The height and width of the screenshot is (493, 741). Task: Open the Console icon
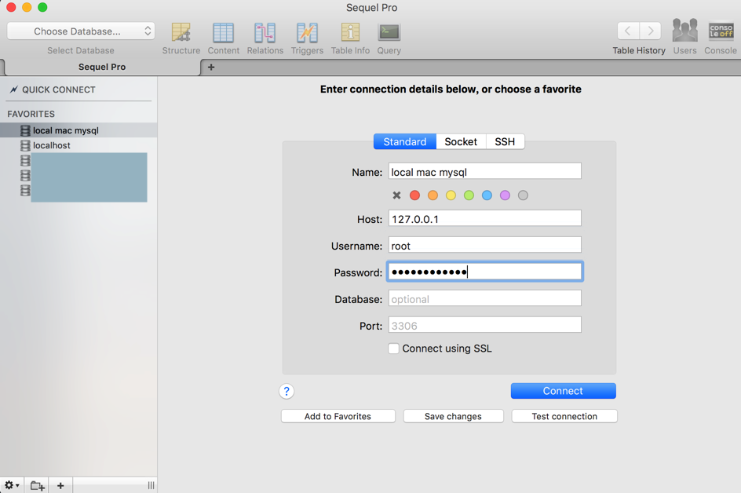pyautogui.click(x=721, y=31)
